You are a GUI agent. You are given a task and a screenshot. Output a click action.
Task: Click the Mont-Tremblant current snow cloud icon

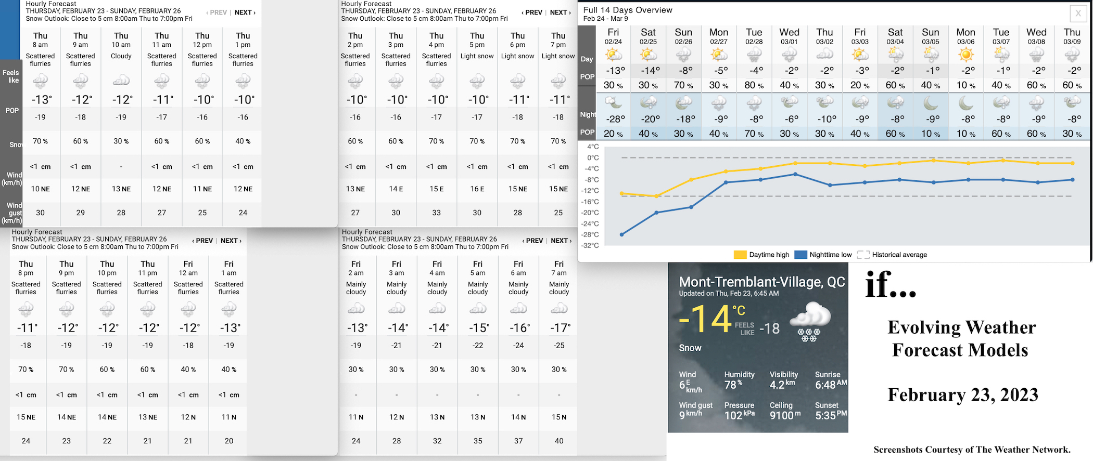tap(810, 321)
